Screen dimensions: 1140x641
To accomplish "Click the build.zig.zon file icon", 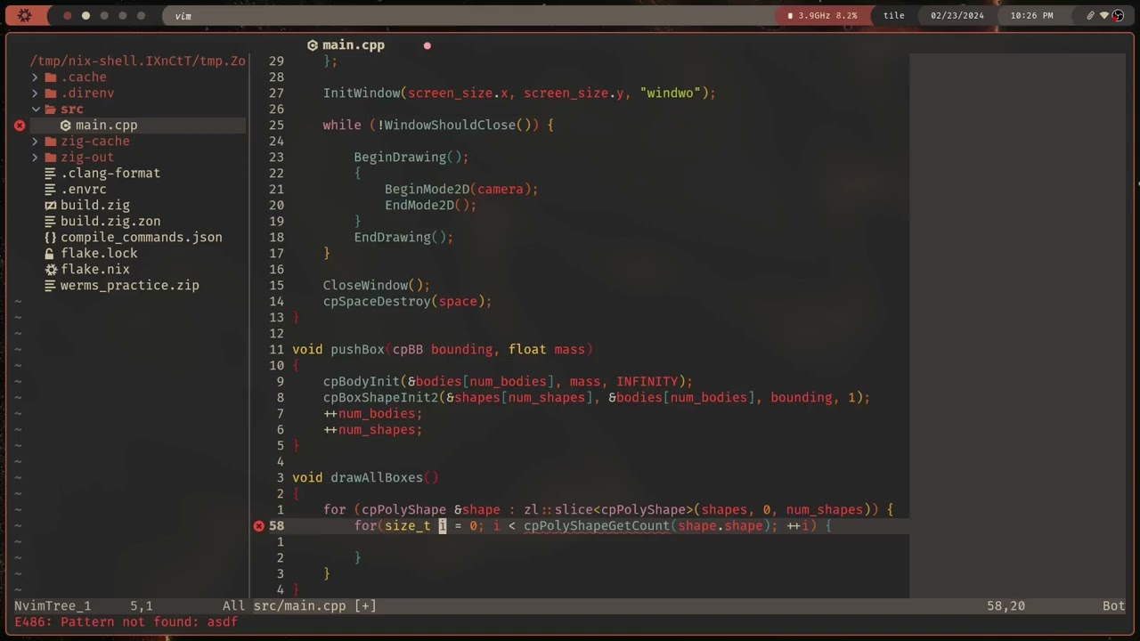I will [x=51, y=222].
